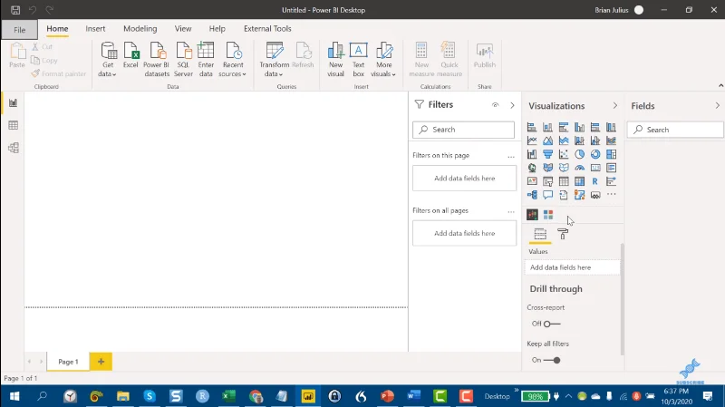This screenshot has width=725, height=407.
Task: Open Transform data dropdown
Action: (x=274, y=59)
